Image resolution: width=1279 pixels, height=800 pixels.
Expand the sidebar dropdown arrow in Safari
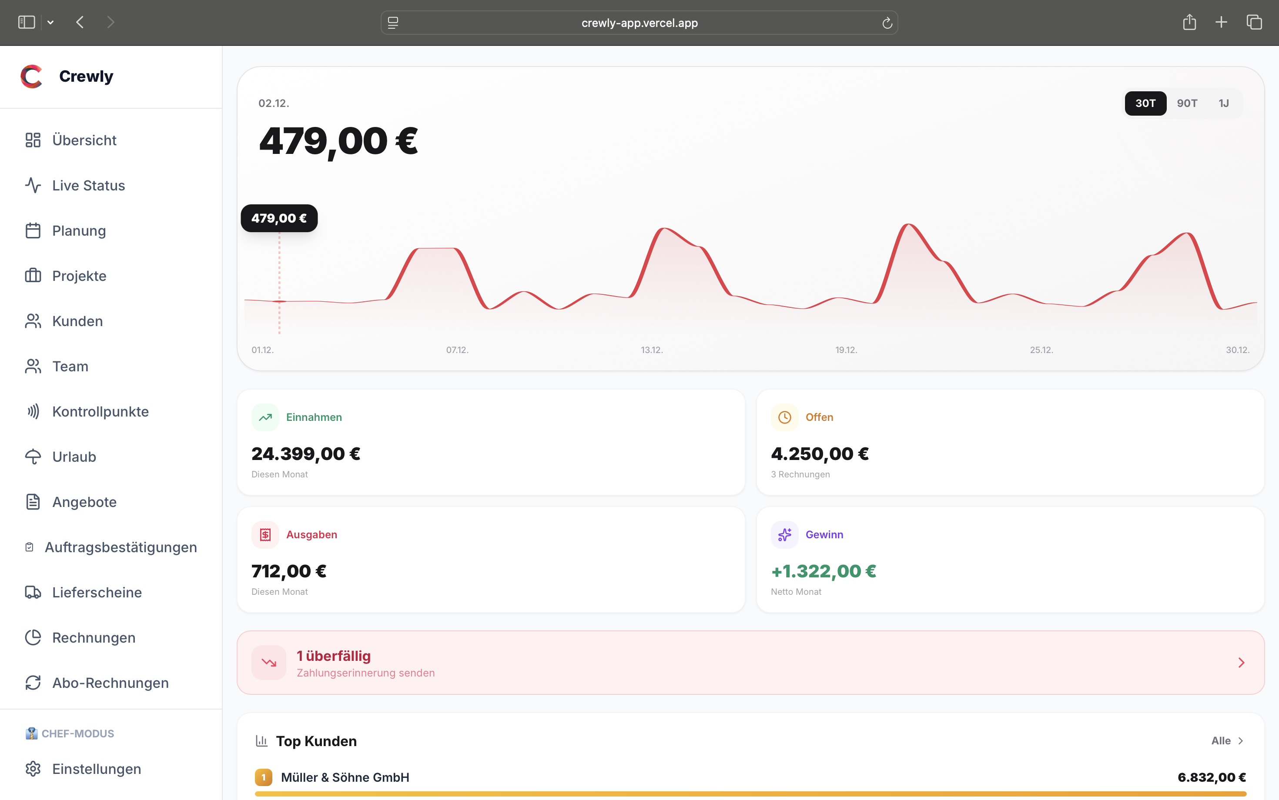[50, 22]
